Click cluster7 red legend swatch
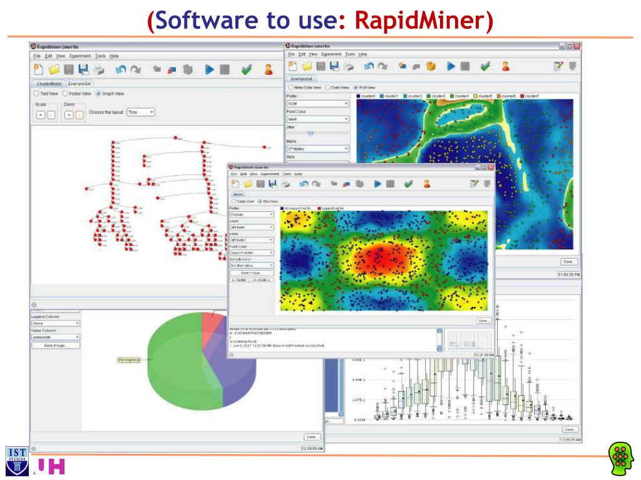The height and width of the screenshot is (480, 641). pos(522,96)
